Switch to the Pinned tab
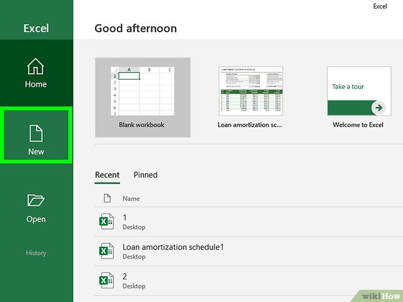 point(146,175)
